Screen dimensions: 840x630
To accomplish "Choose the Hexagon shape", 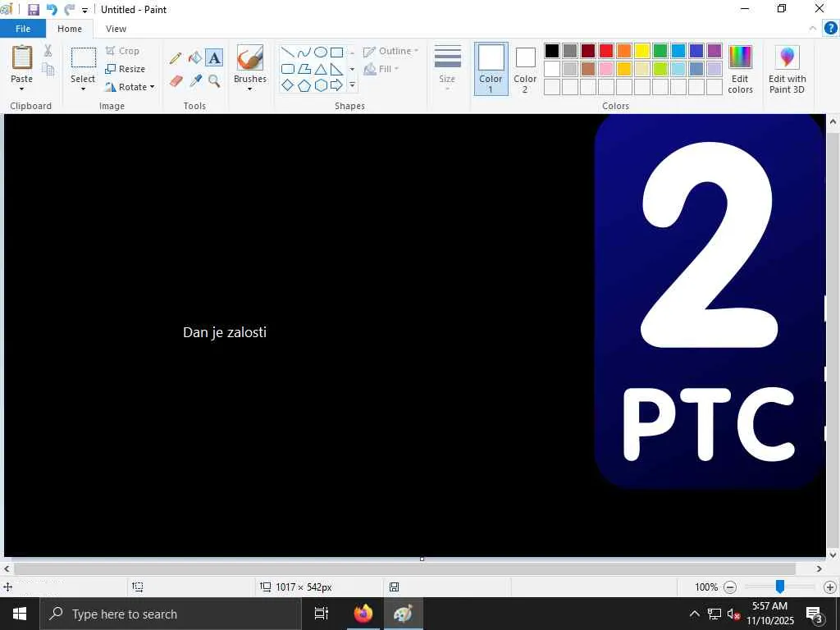I will pyautogui.click(x=321, y=85).
